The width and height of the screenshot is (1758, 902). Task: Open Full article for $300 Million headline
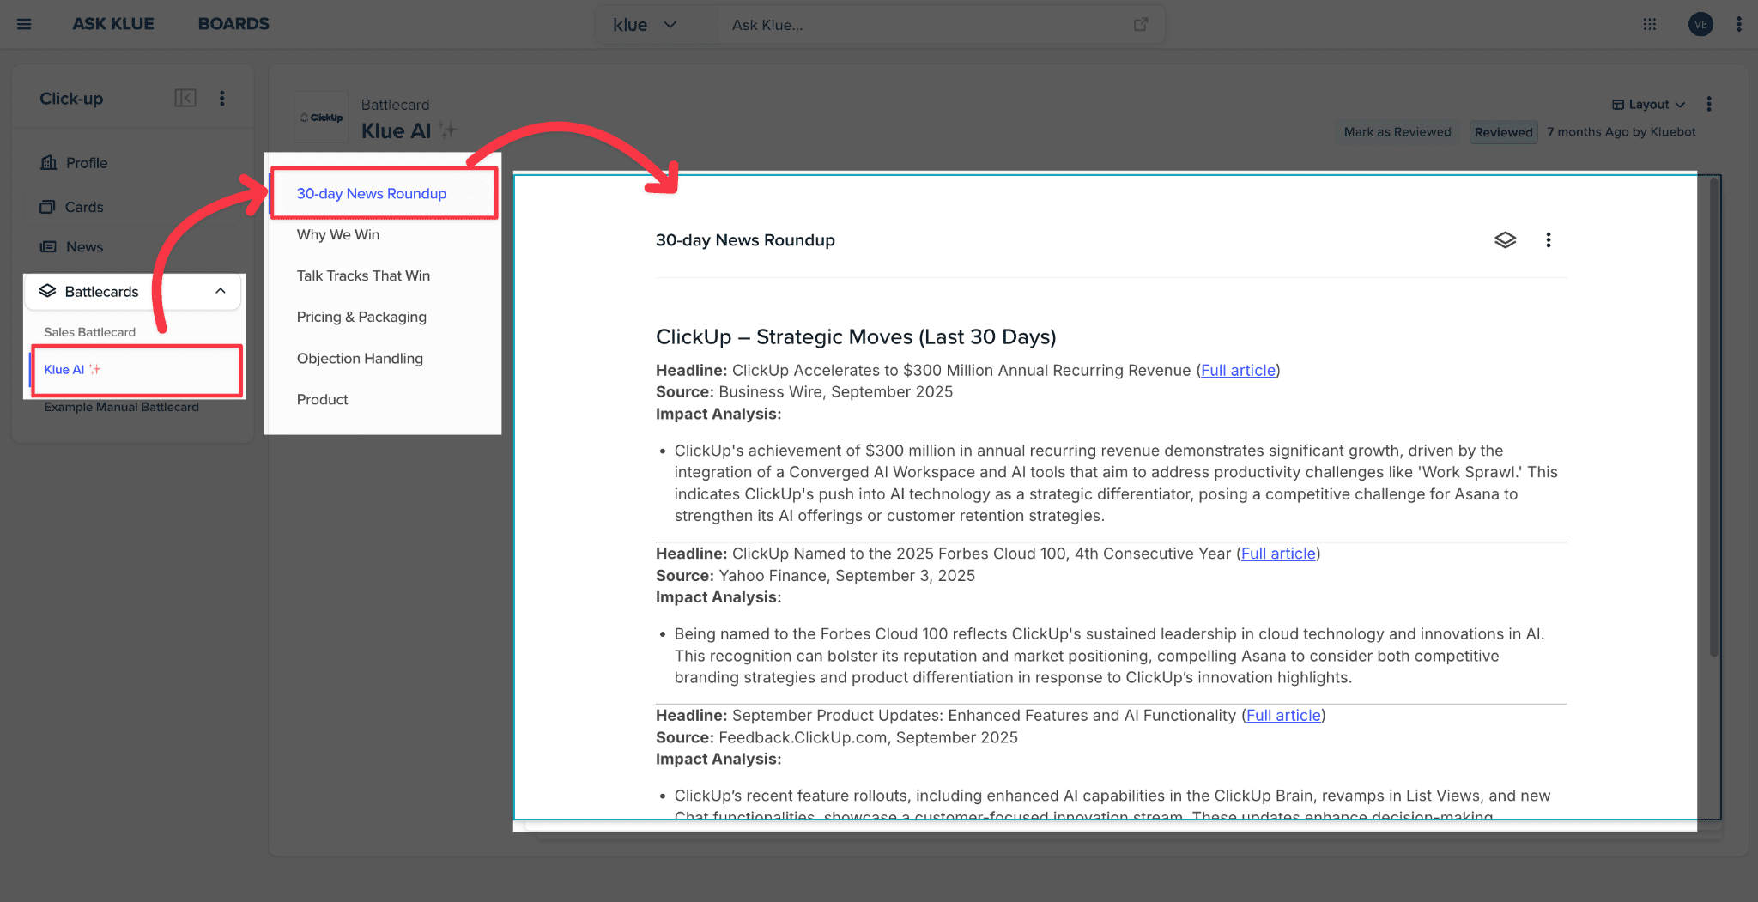coord(1238,370)
